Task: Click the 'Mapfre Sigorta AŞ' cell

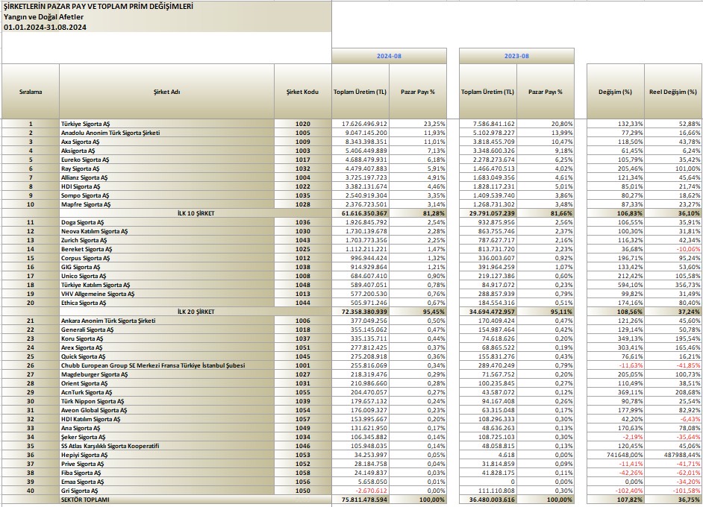Action: click(x=166, y=204)
